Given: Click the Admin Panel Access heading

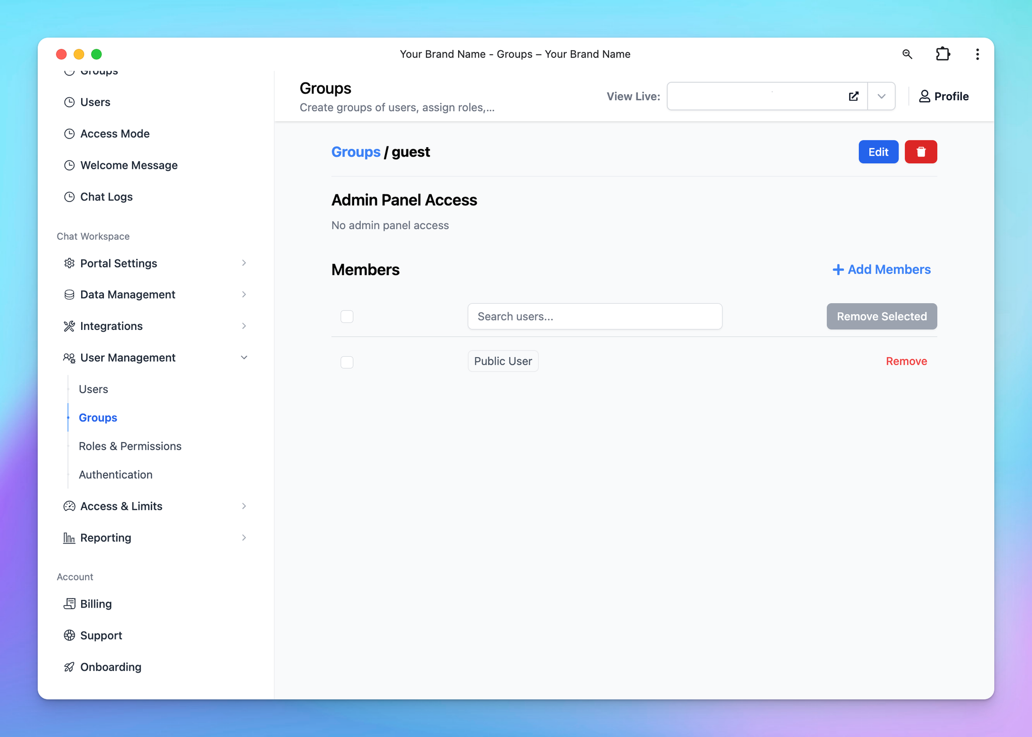Looking at the screenshot, I should point(404,200).
